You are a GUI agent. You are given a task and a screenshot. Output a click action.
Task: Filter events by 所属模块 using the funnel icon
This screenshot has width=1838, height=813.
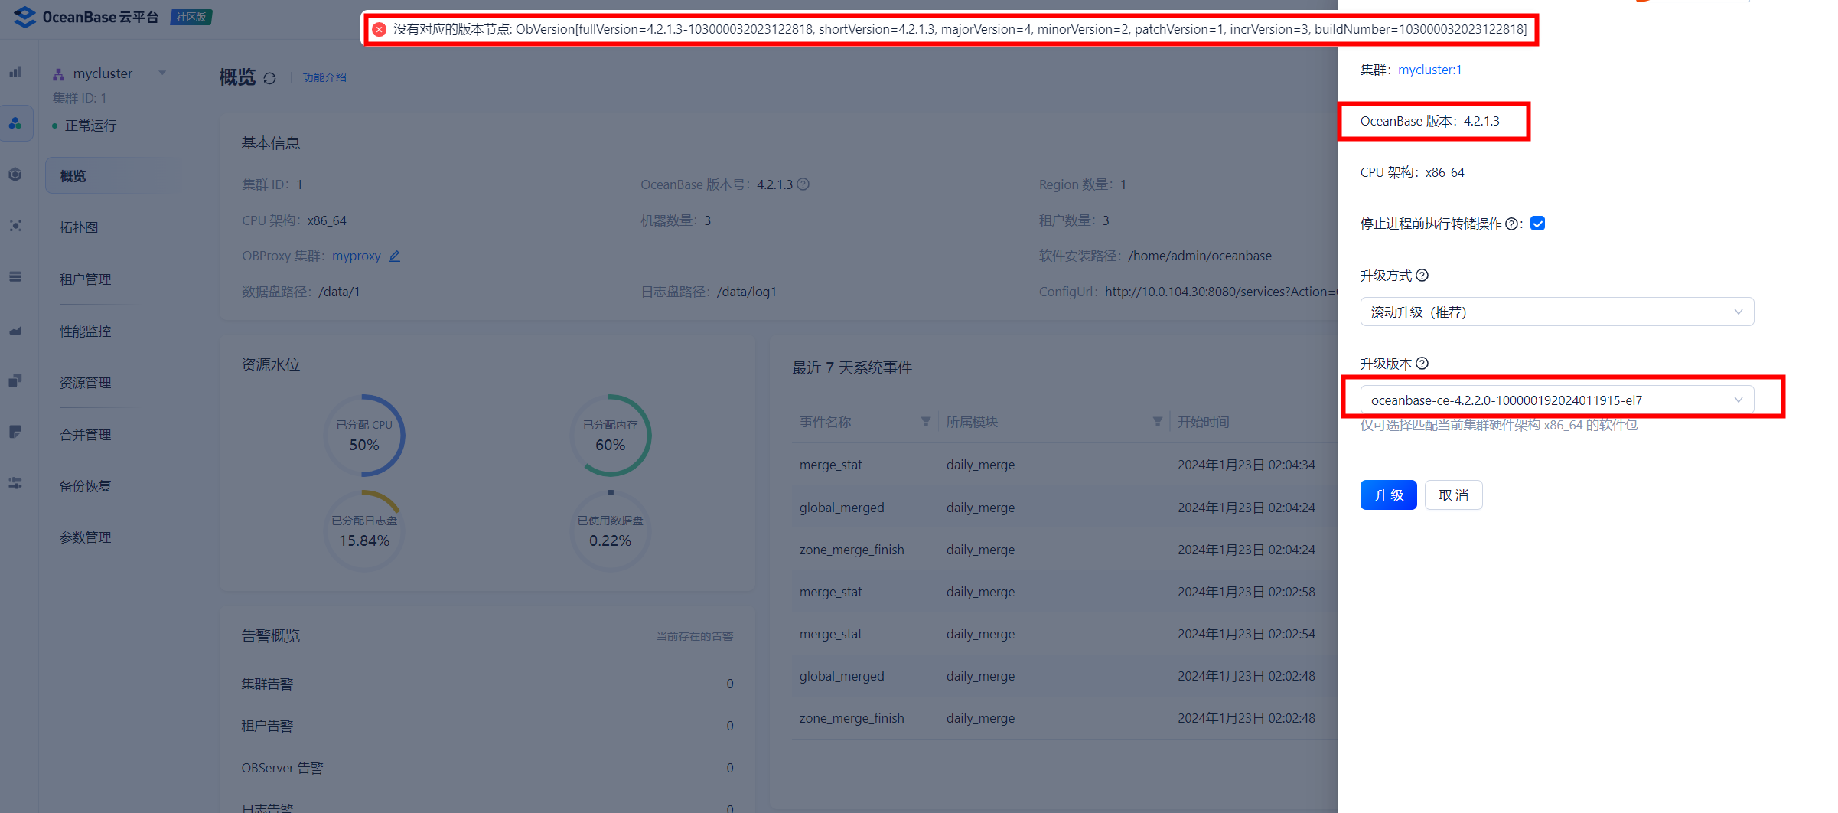pyautogui.click(x=1158, y=422)
